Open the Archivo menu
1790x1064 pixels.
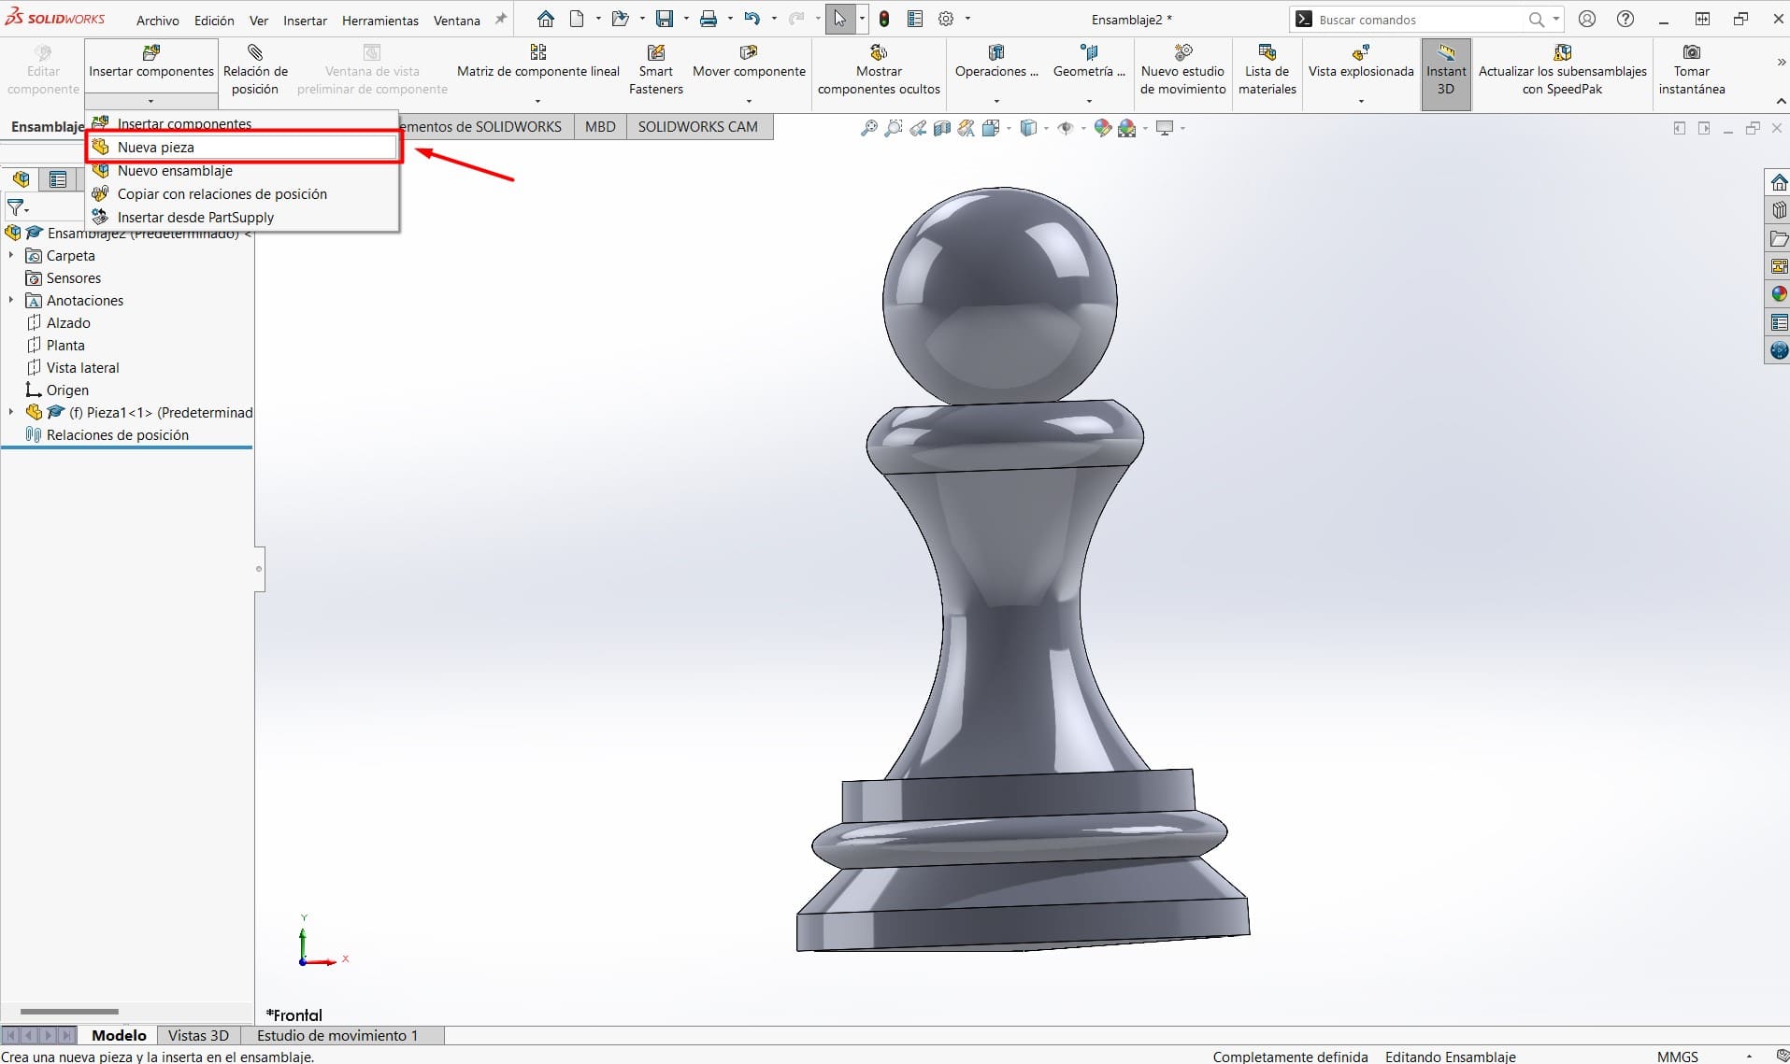tap(157, 20)
